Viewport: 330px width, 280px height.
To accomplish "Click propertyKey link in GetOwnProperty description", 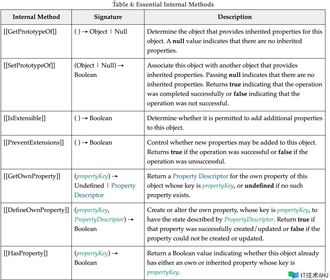I will pyautogui.click(x=218, y=186).
